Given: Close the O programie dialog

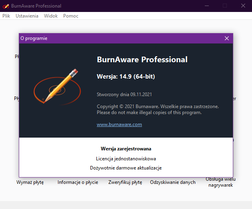Looking at the screenshot, I should click(x=227, y=38).
